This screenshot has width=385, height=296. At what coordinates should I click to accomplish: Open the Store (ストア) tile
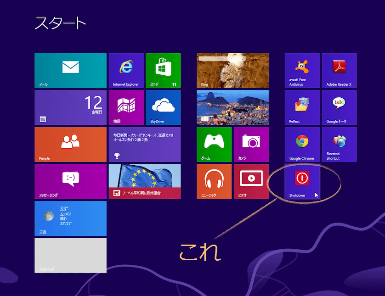tap(163, 71)
